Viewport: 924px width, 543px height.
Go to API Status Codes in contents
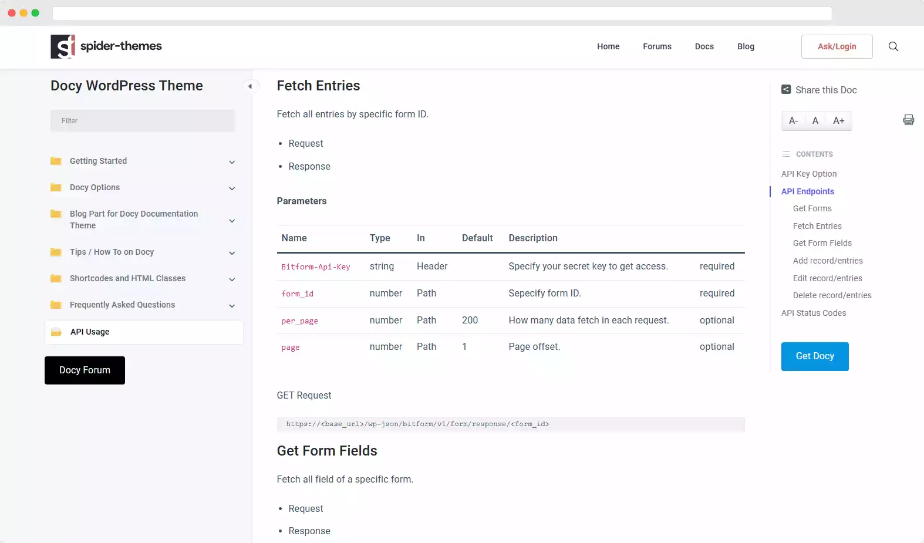(x=814, y=313)
